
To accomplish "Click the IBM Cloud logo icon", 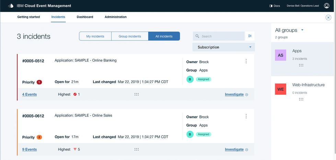I will [x=11, y=6].
